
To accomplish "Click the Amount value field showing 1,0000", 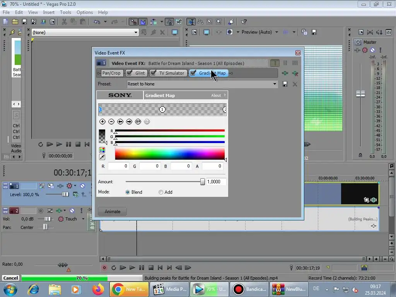I will [216, 182].
